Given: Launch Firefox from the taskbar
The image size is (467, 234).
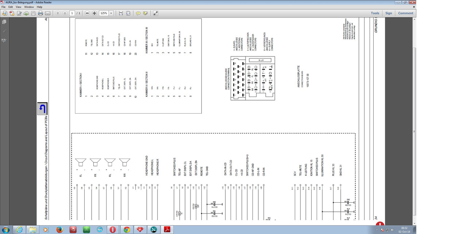Looking at the screenshot, I should pyautogui.click(x=59, y=230).
